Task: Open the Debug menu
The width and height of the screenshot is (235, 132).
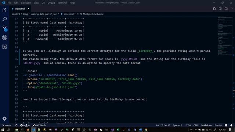Action: click(x=51, y=3)
